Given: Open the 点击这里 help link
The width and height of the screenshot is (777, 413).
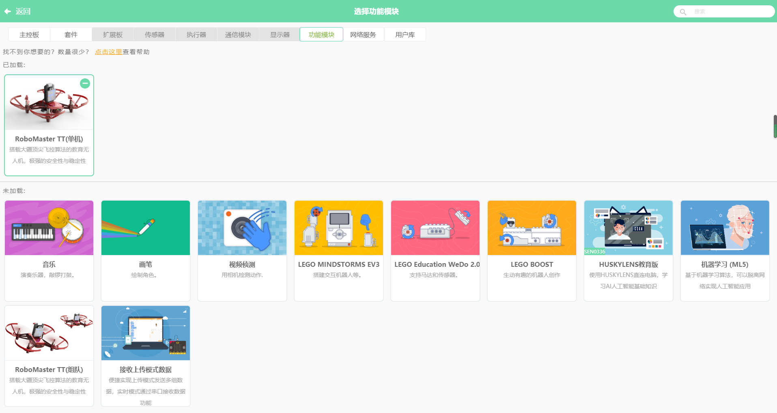Looking at the screenshot, I should point(109,52).
